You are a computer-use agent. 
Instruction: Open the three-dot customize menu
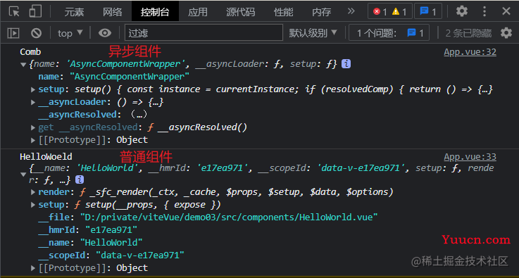[x=484, y=11]
